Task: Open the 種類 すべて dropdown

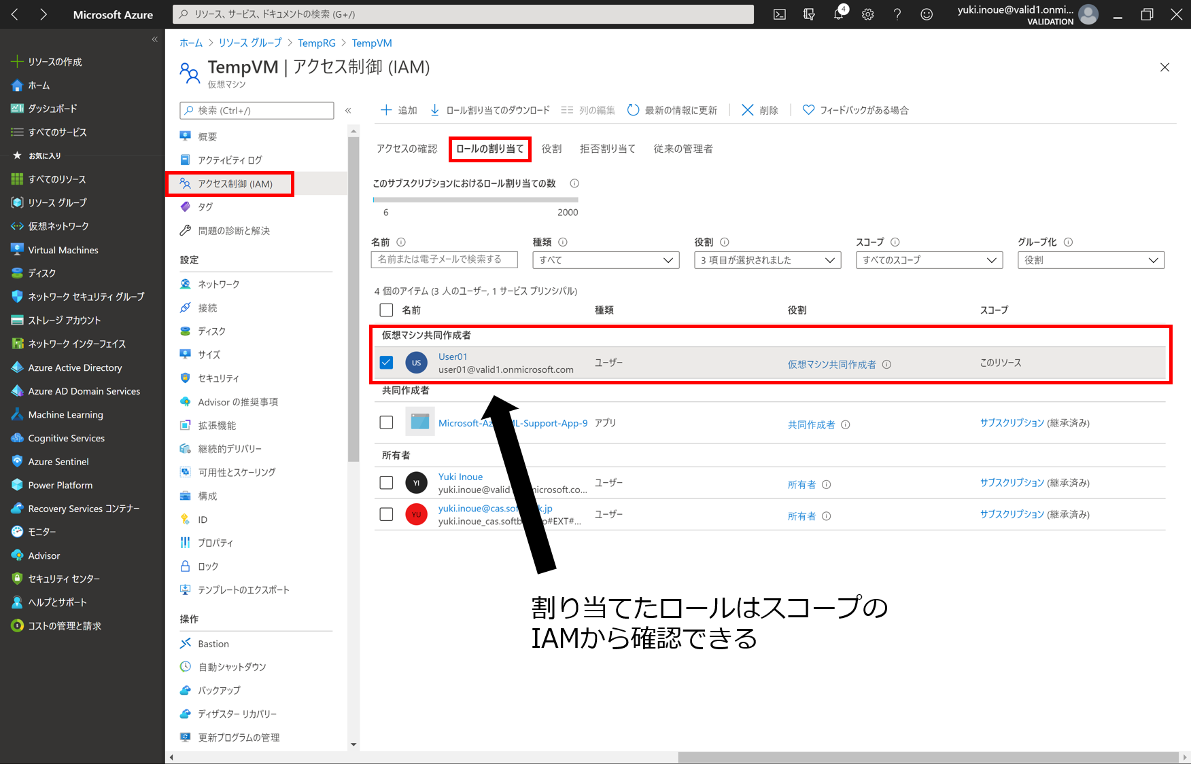Action: tap(606, 260)
